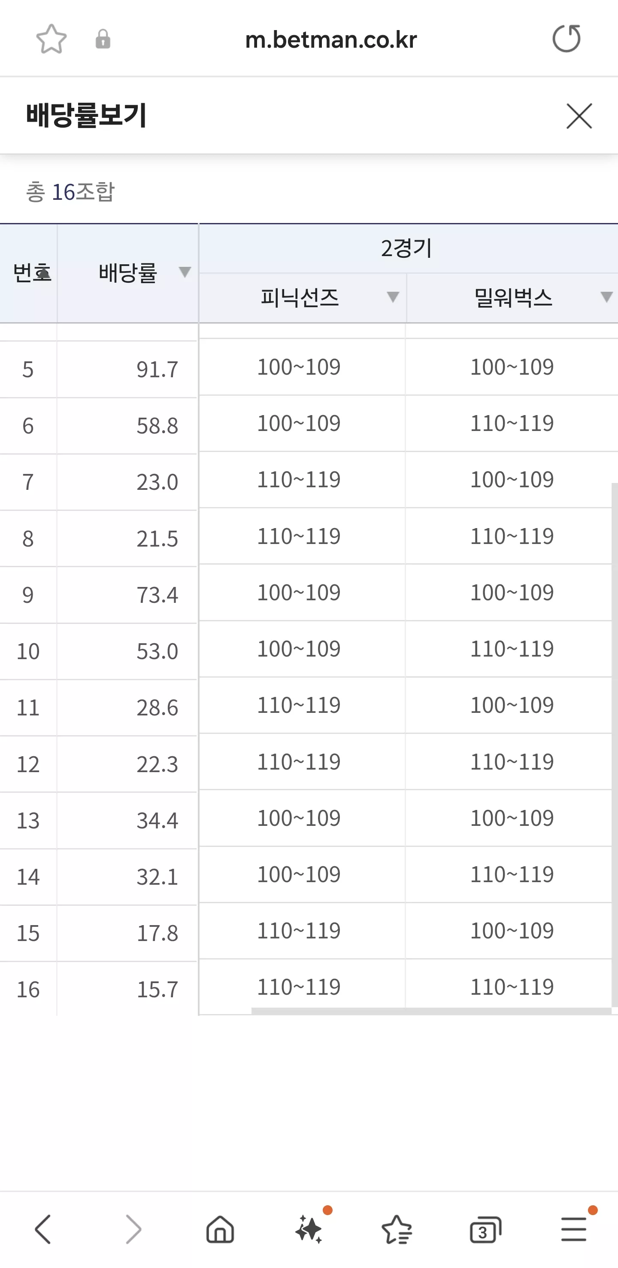
Task: Go back with browser back arrow
Action: click(43, 1229)
